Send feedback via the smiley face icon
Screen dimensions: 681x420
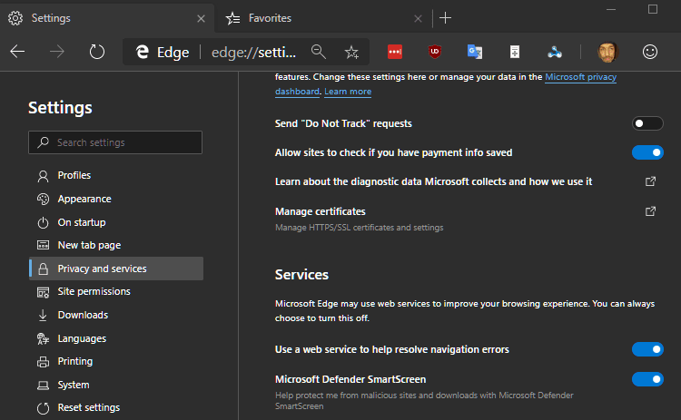click(650, 52)
